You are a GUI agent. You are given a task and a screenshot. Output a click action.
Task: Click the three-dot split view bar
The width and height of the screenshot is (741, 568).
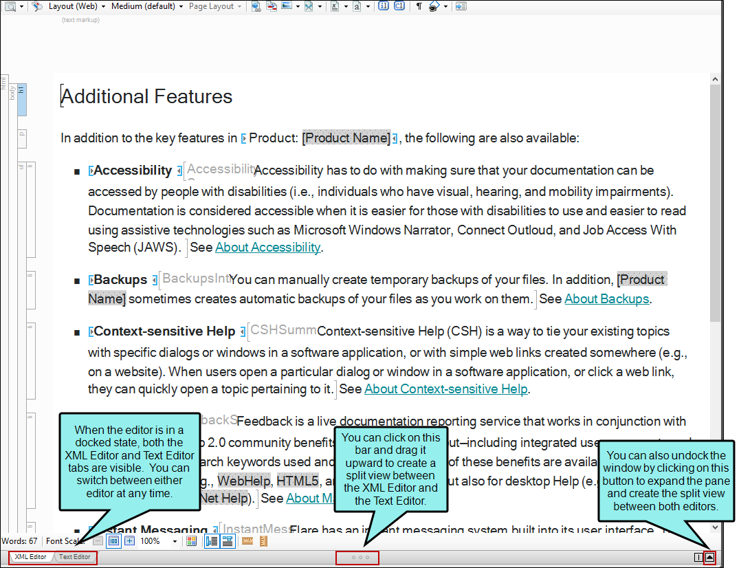point(357,558)
